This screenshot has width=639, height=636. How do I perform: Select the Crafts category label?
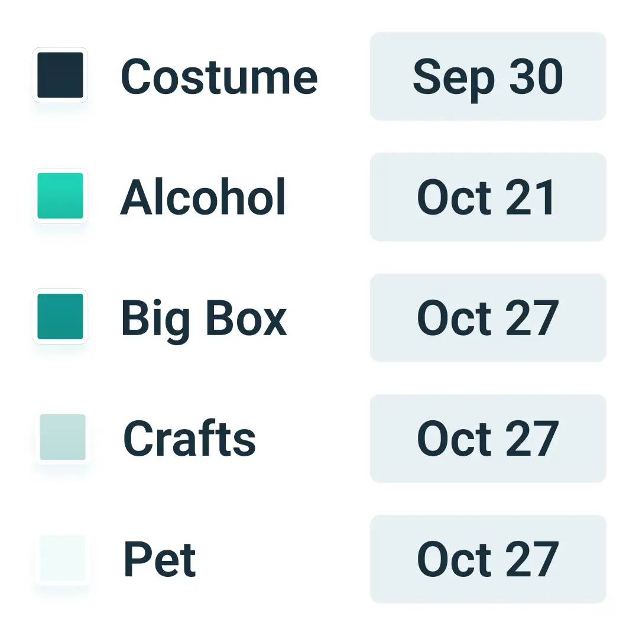click(190, 438)
